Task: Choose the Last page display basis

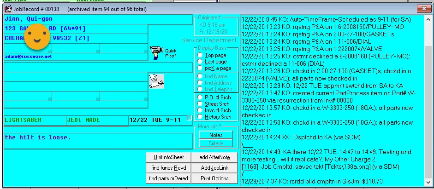Action: coord(200,62)
